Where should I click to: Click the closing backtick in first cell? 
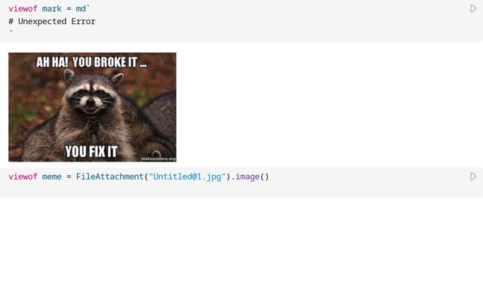click(x=11, y=32)
